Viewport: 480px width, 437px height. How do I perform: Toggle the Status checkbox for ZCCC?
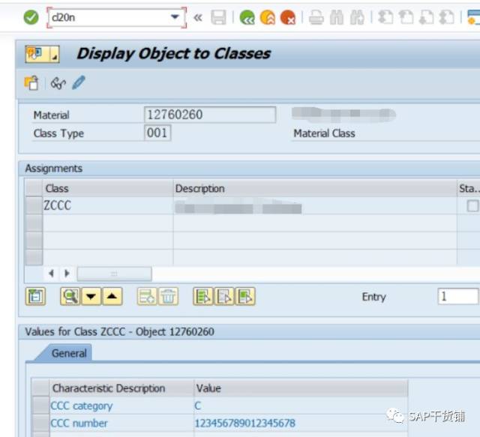[472, 205]
